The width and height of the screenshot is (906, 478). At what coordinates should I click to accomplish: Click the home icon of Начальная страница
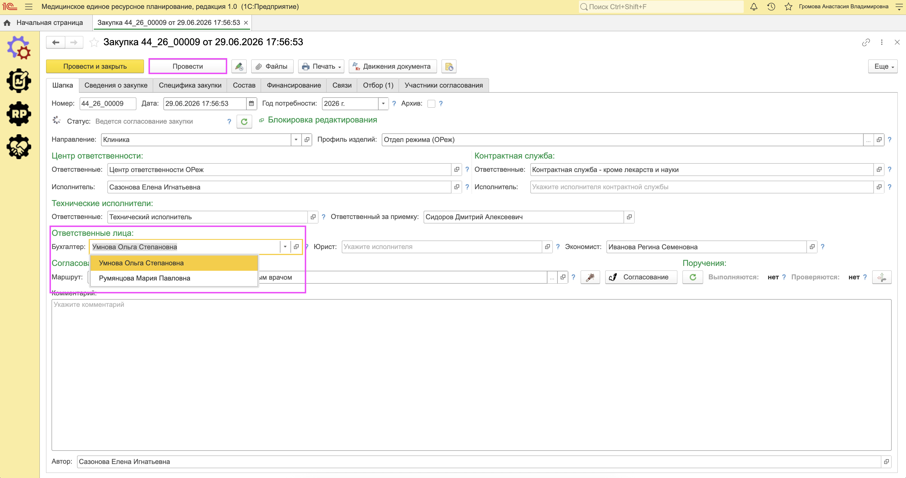coord(7,23)
